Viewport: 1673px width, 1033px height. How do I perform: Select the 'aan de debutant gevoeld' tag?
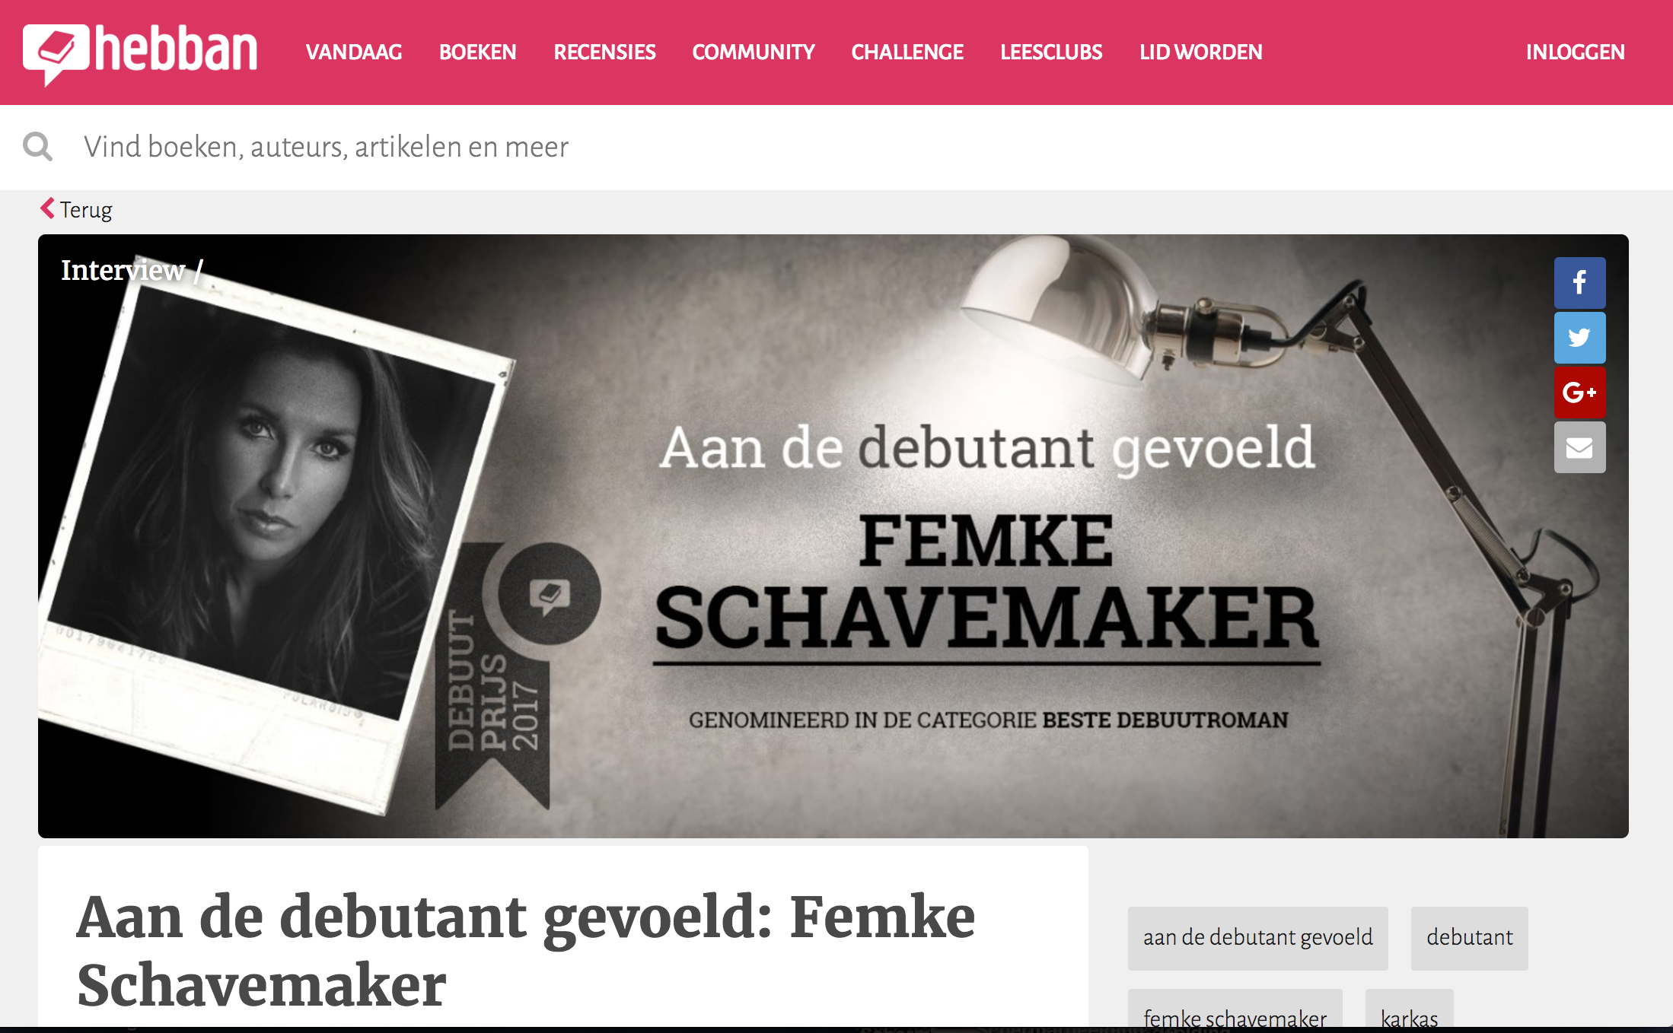click(x=1258, y=938)
